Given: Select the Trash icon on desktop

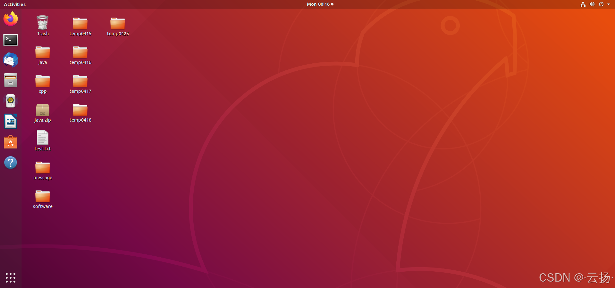Looking at the screenshot, I should pos(43,23).
